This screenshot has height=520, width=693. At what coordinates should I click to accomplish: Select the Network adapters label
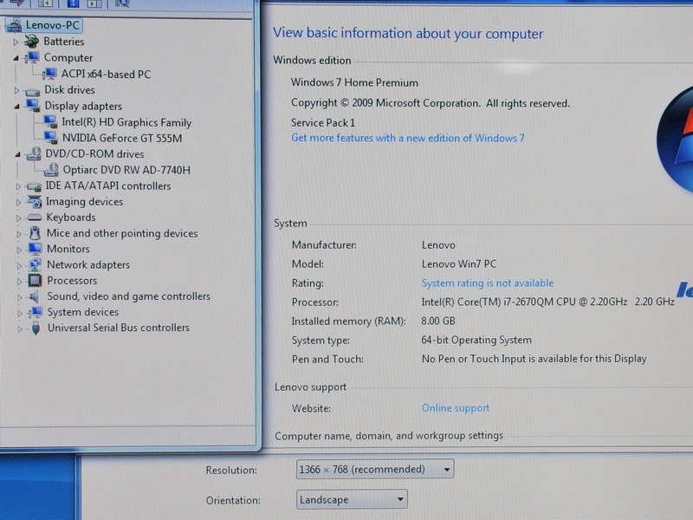pyautogui.click(x=88, y=265)
